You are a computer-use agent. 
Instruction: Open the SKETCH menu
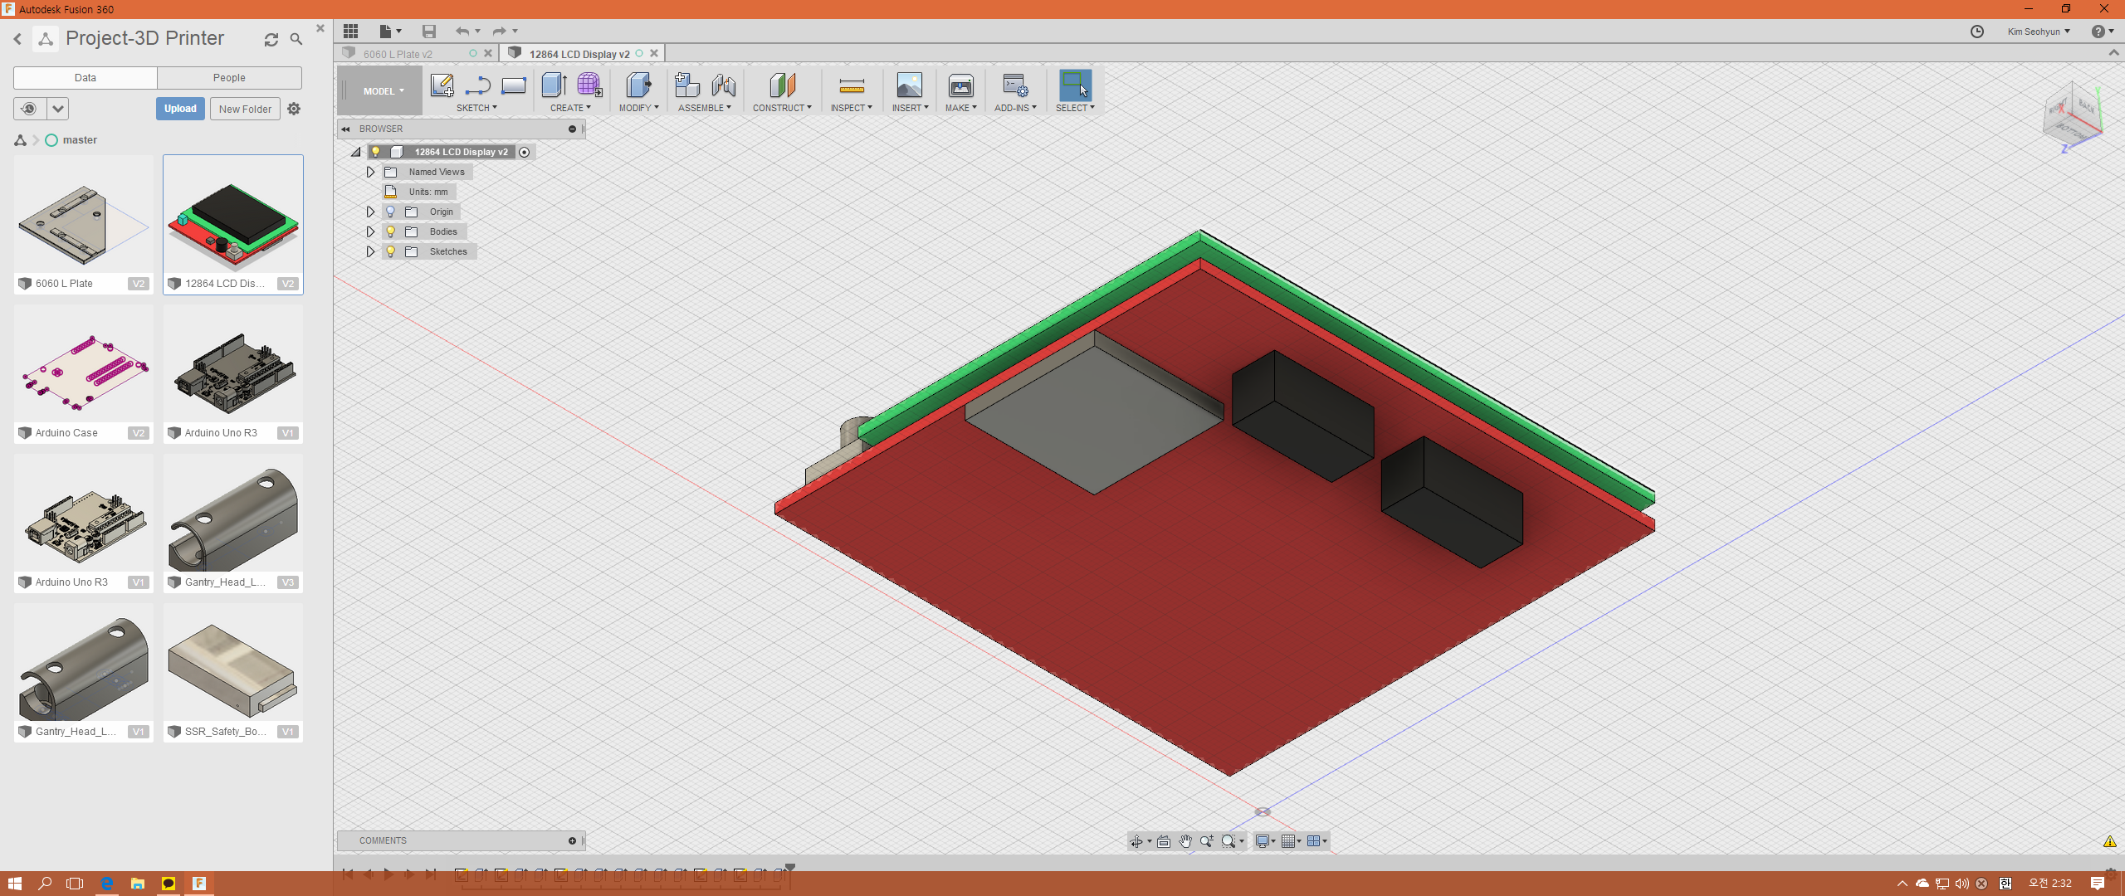[x=476, y=108]
